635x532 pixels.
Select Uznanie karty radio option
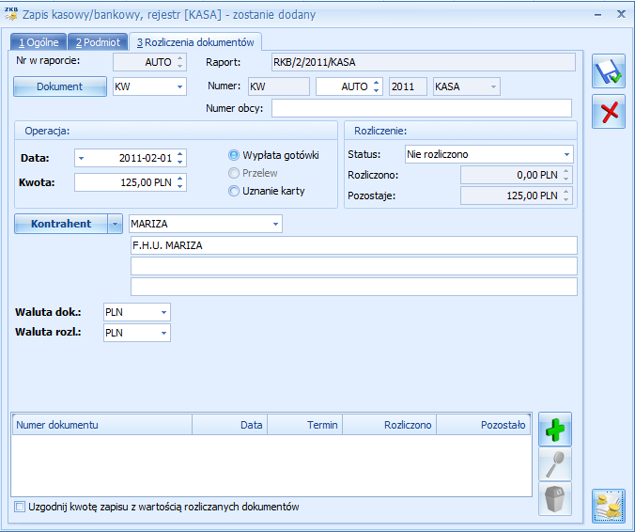(234, 191)
